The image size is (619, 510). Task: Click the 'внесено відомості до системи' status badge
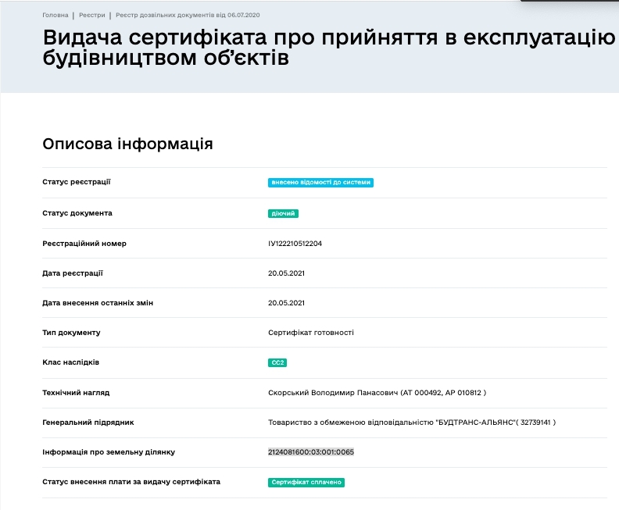click(320, 182)
